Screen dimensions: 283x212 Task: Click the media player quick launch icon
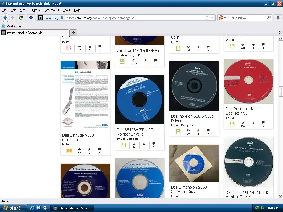point(45,208)
